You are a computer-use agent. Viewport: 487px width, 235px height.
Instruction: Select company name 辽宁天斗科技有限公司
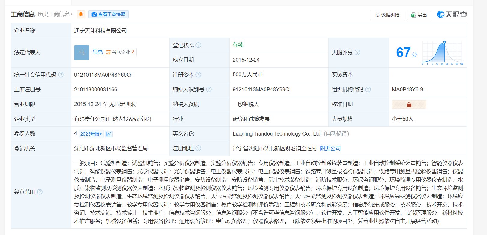point(101,30)
